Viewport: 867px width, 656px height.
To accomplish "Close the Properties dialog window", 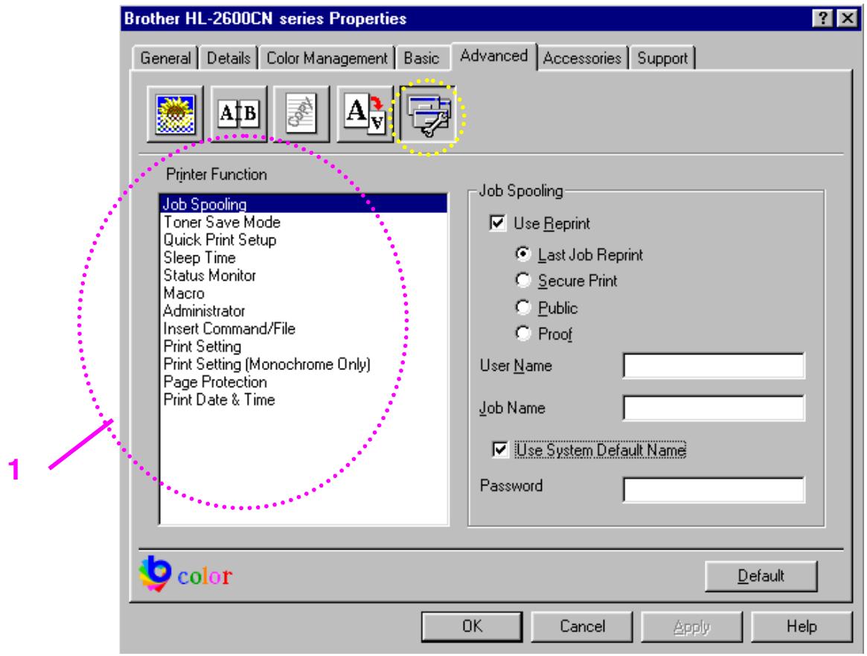I will pos(847,19).
